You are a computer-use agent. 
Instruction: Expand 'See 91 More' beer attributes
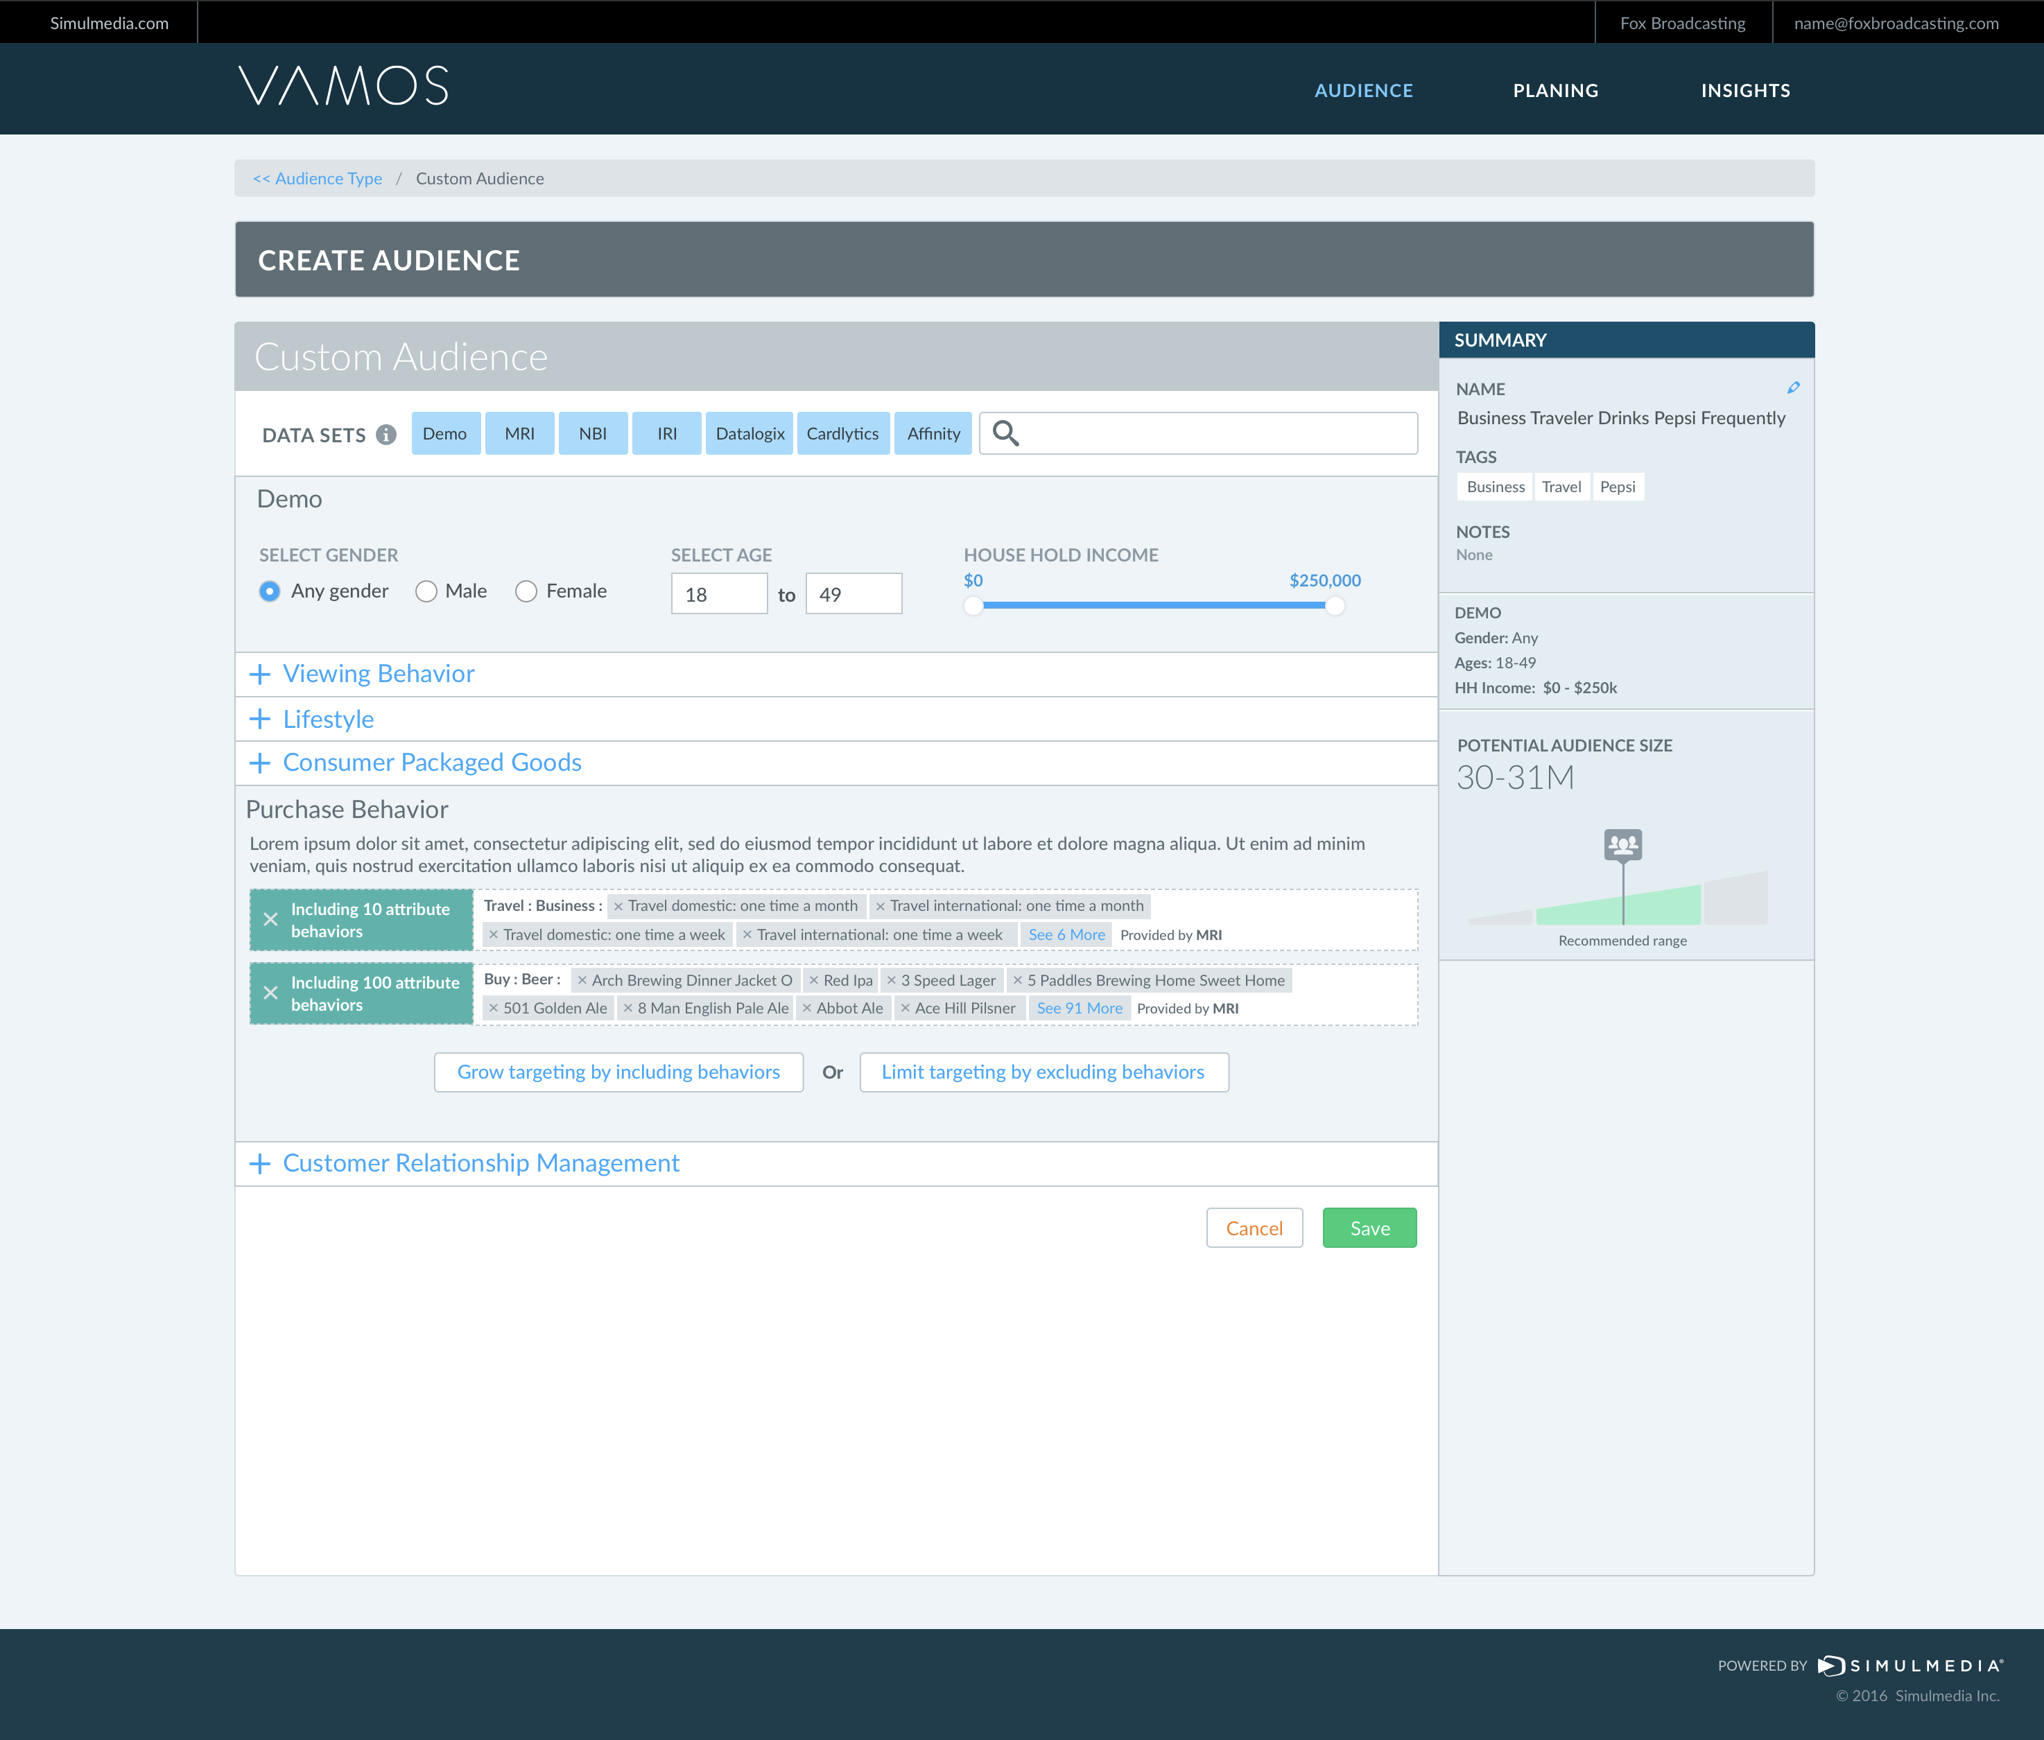tap(1080, 1008)
